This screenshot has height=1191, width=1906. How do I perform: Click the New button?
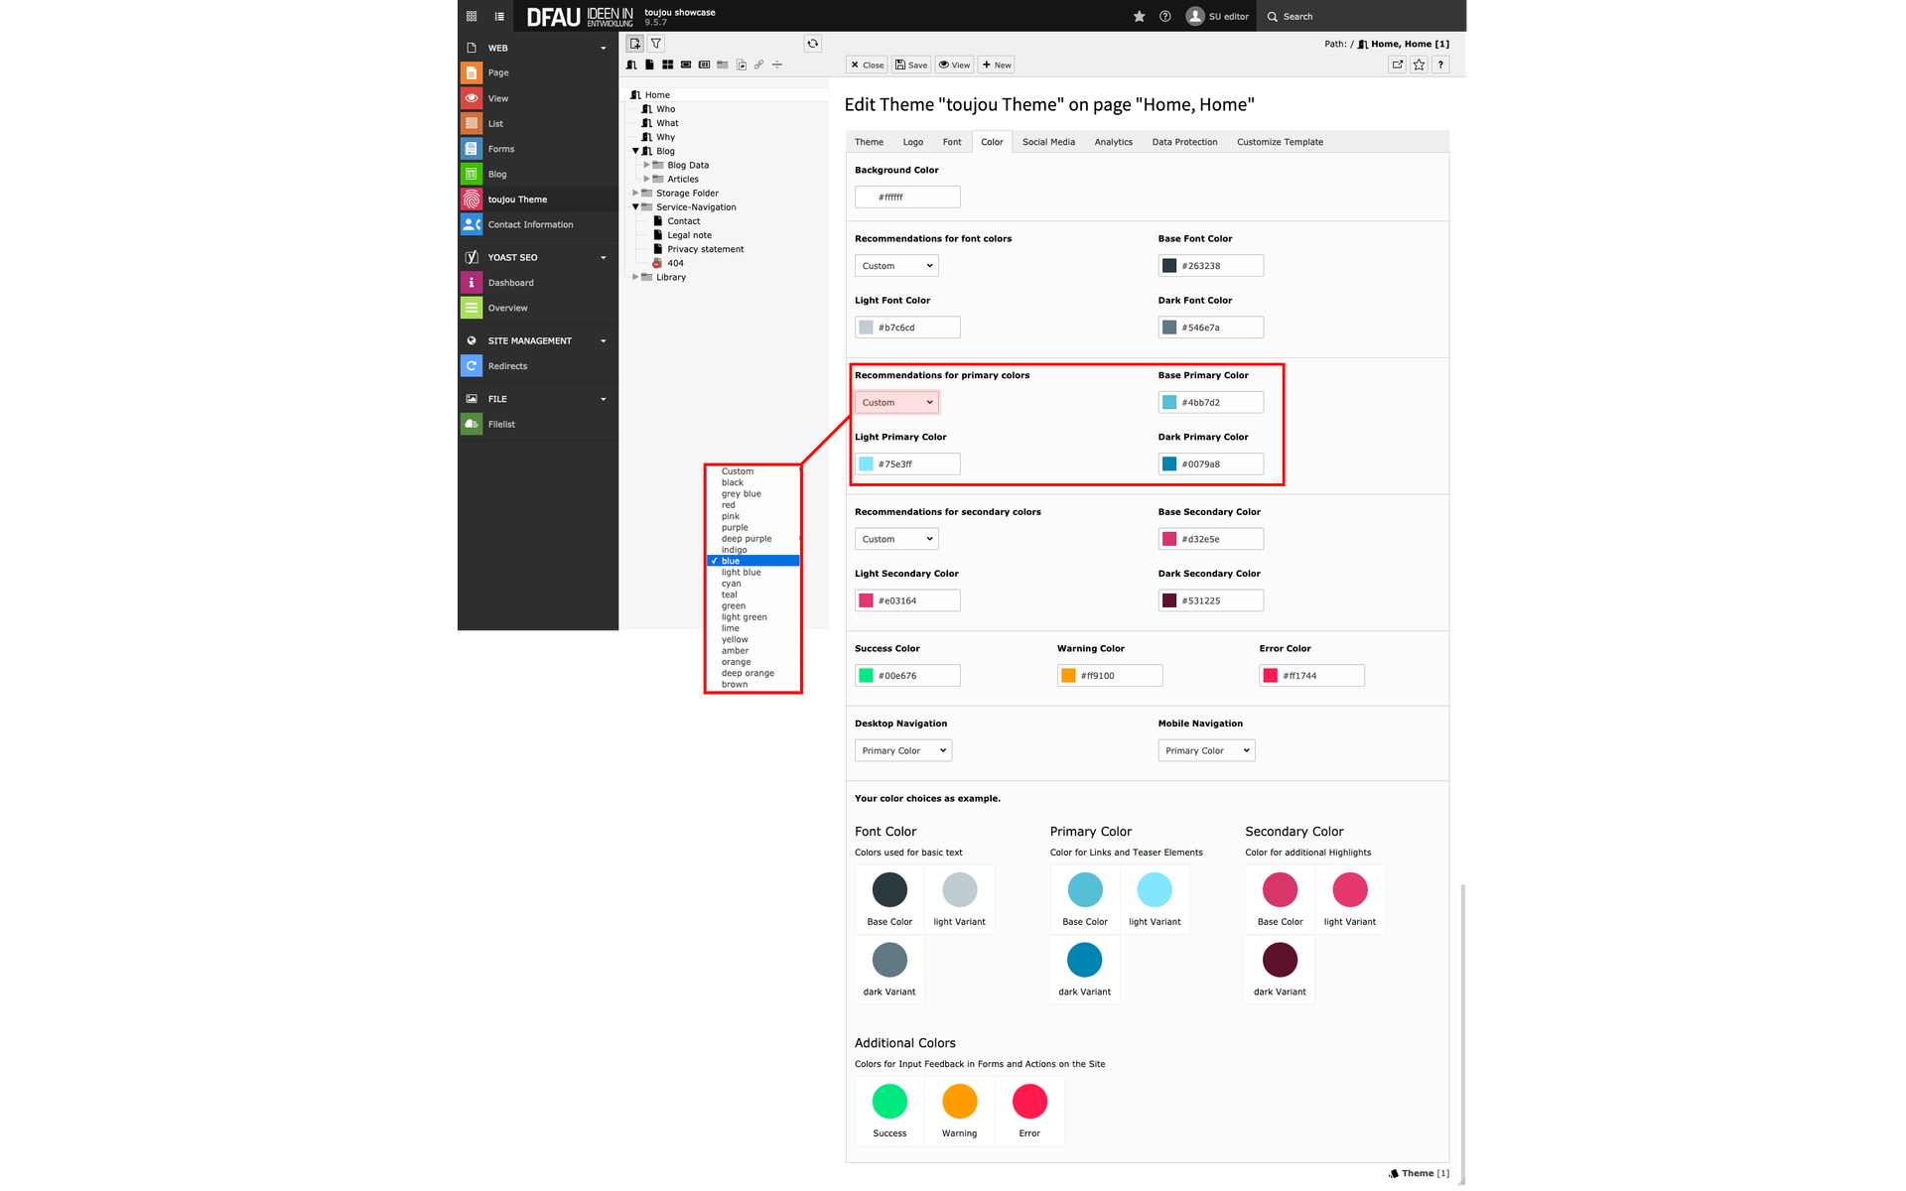click(997, 65)
